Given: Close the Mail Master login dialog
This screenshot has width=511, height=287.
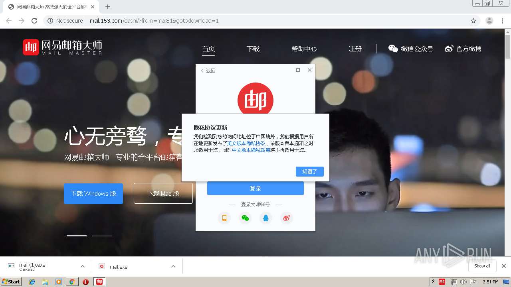Looking at the screenshot, I should tap(309, 70).
